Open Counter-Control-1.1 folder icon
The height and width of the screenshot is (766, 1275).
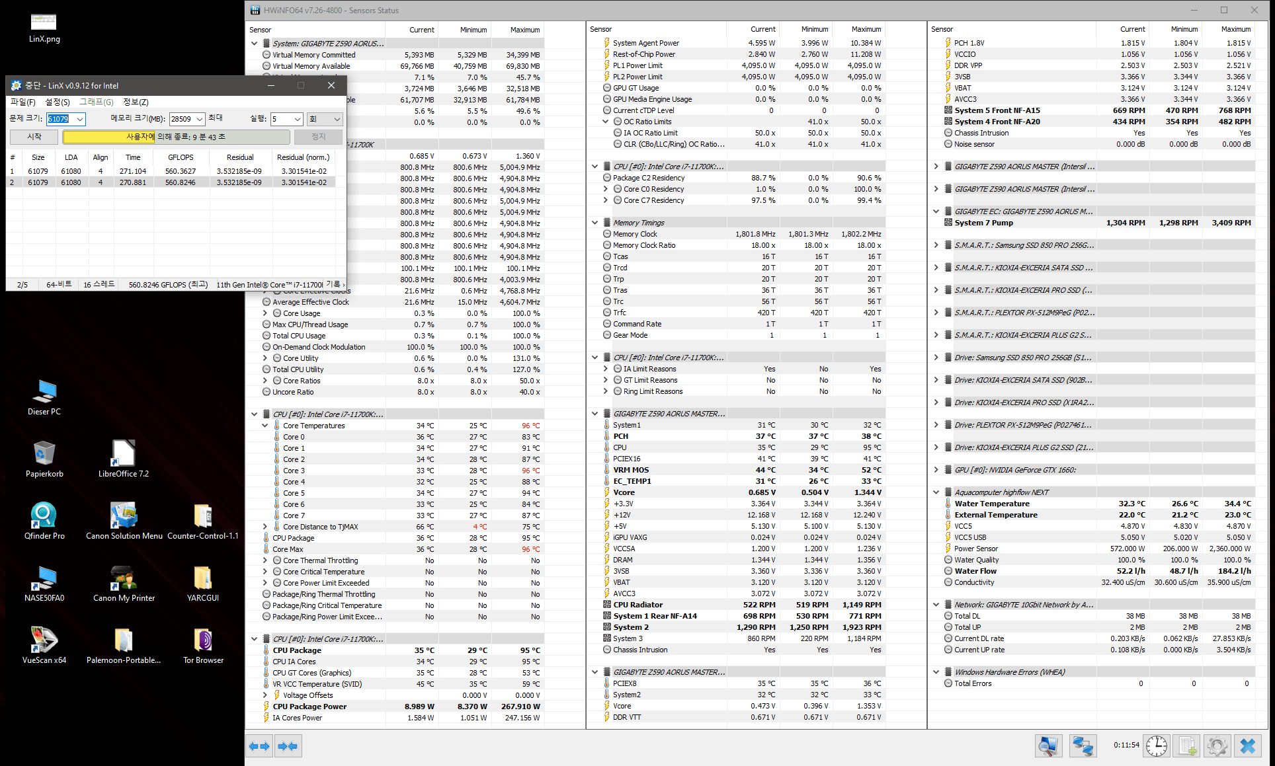click(203, 521)
